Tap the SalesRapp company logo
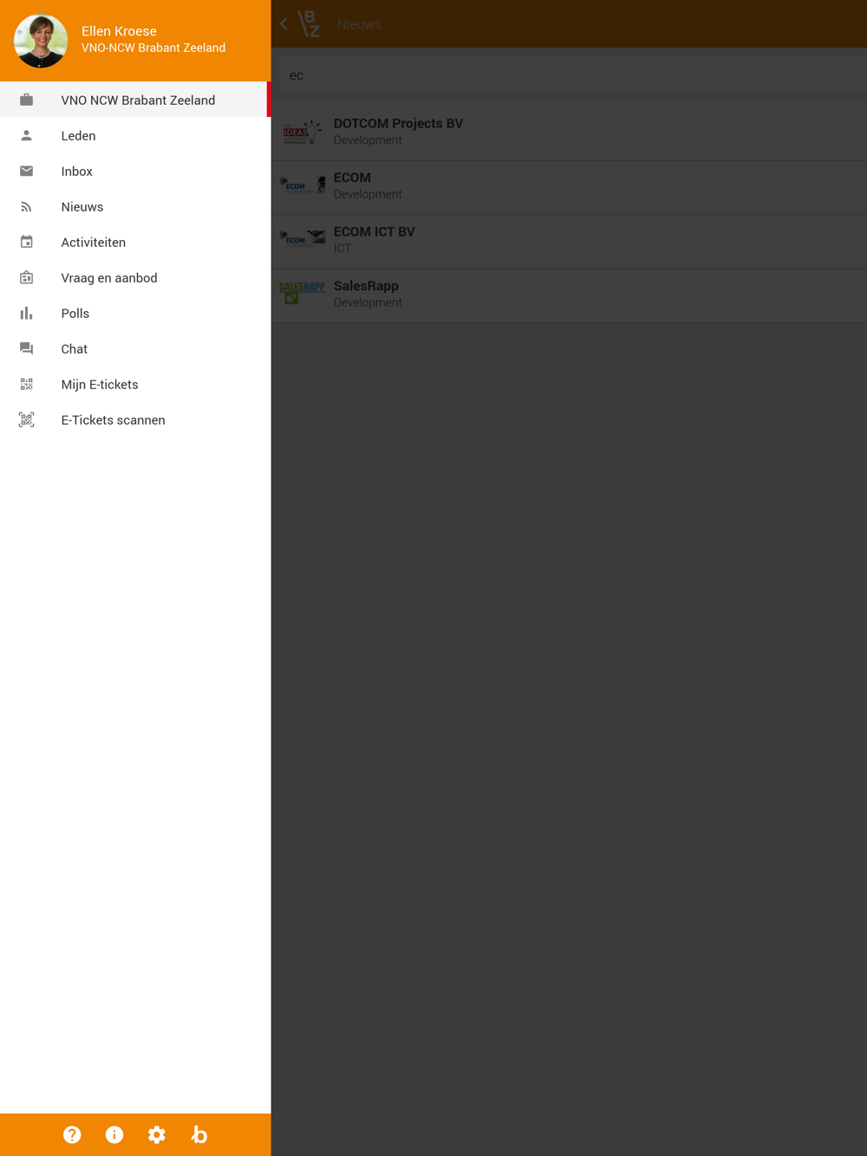This screenshot has width=867, height=1156. [302, 294]
